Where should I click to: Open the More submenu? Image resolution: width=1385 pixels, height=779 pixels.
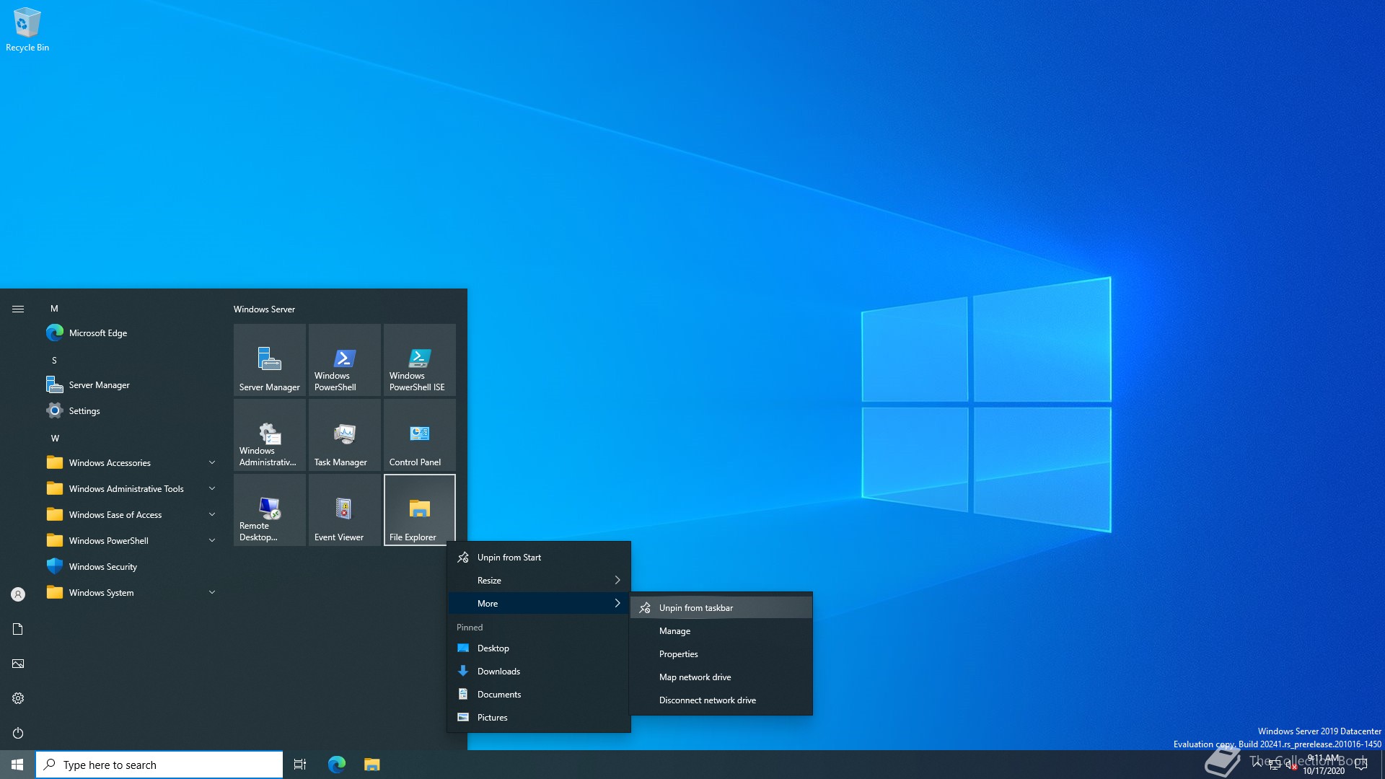(x=539, y=603)
